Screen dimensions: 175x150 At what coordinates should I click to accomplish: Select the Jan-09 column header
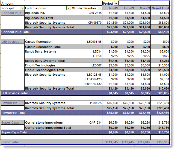click(x=113, y=8)
